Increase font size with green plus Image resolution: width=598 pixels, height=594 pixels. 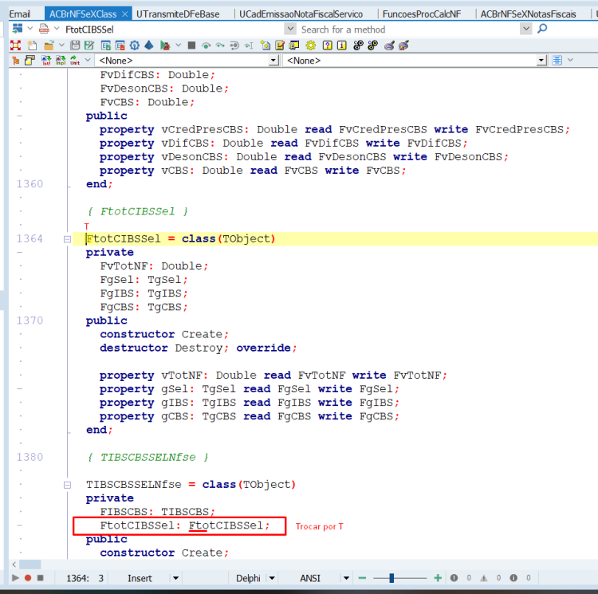pos(438,578)
